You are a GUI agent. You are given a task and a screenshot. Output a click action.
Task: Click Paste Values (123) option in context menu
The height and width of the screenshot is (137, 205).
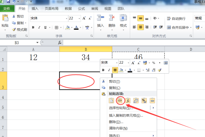pos(120,101)
